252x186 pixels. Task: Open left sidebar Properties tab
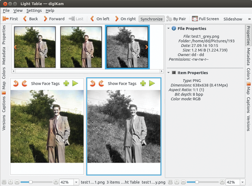tap(4, 35)
